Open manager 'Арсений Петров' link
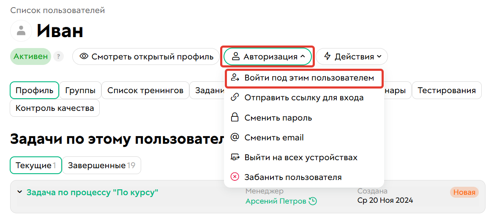The width and height of the screenshot is (494, 223). click(276, 201)
